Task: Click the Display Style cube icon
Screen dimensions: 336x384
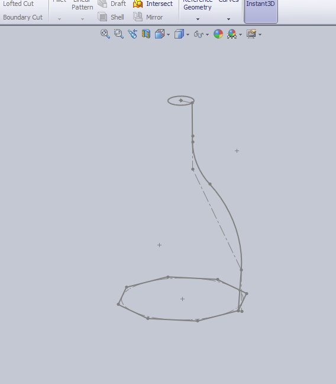Action: click(x=179, y=34)
